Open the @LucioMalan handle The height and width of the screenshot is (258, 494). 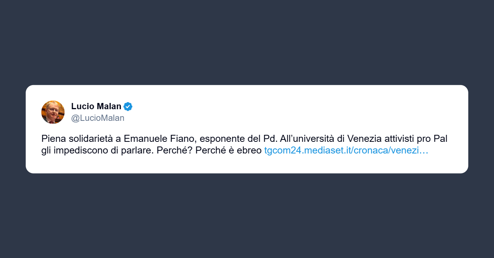point(98,118)
